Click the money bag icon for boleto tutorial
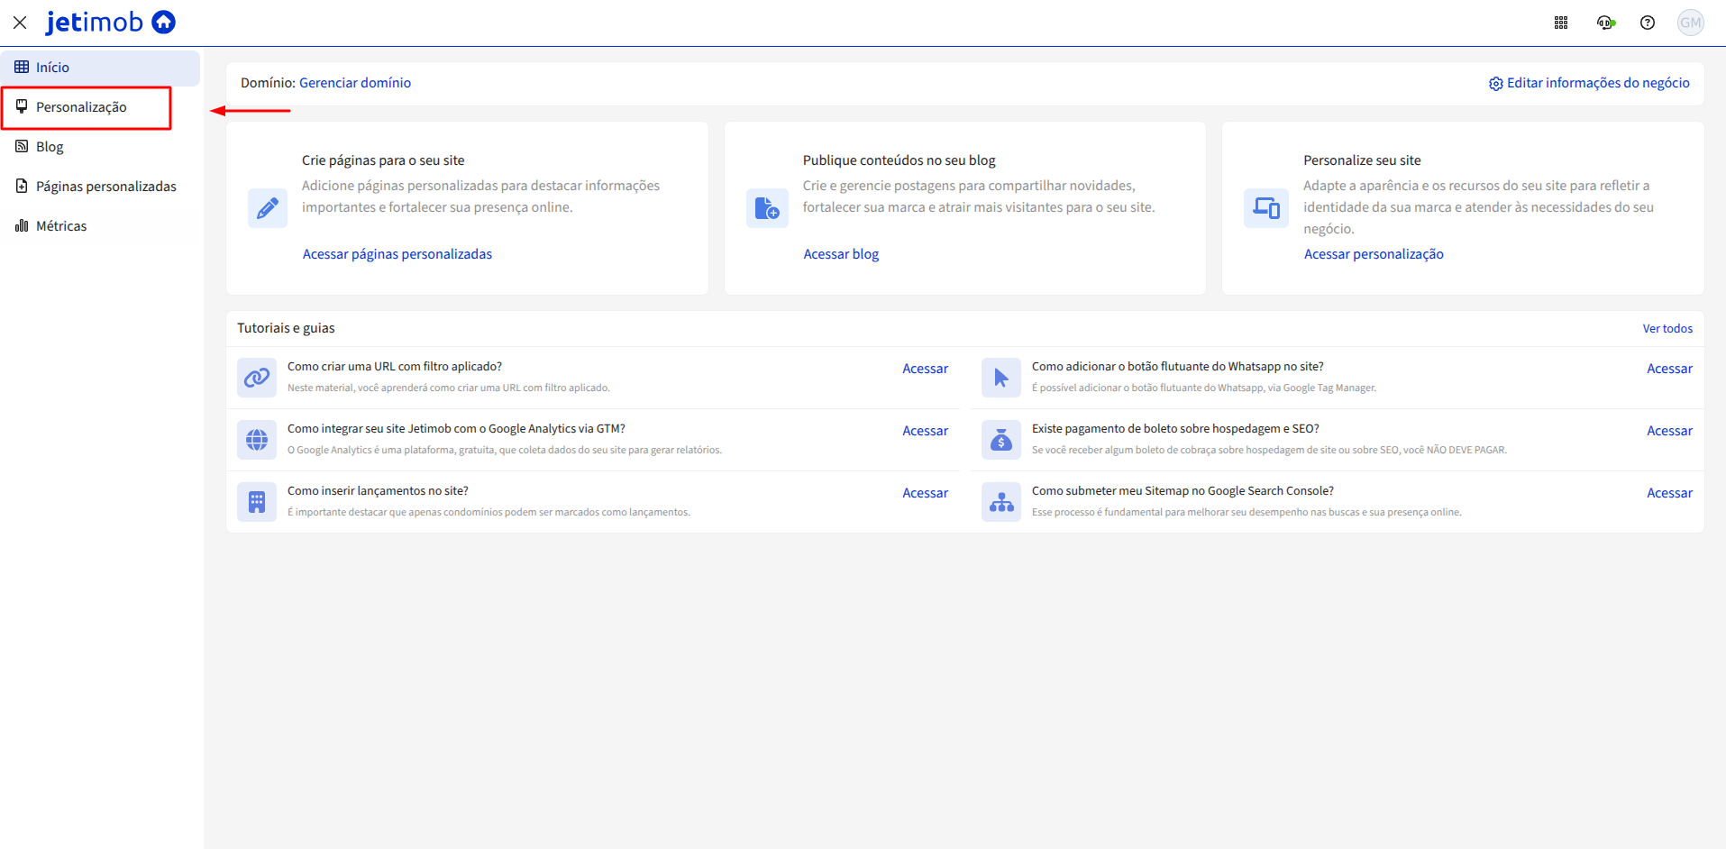The image size is (1726, 849). tap(1001, 440)
